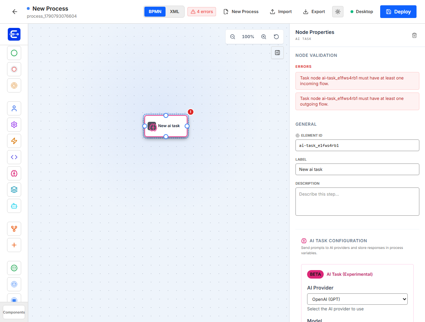Select the green message event icon
The width and height of the screenshot is (425, 322).
(14, 268)
